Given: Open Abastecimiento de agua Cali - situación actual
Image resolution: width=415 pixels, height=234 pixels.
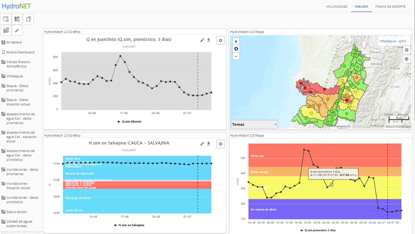Looking at the screenshot, I should click(x=21, y=137).
